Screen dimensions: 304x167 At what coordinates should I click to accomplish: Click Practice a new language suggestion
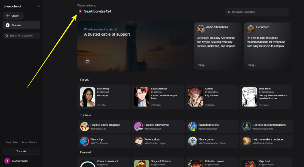click(104, 127)
